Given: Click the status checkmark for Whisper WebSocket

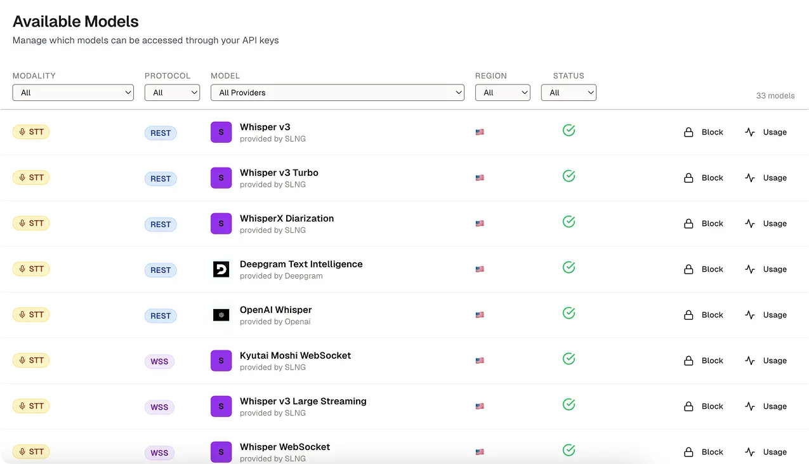Looking at the screenshot, I should tap(569, 450).
